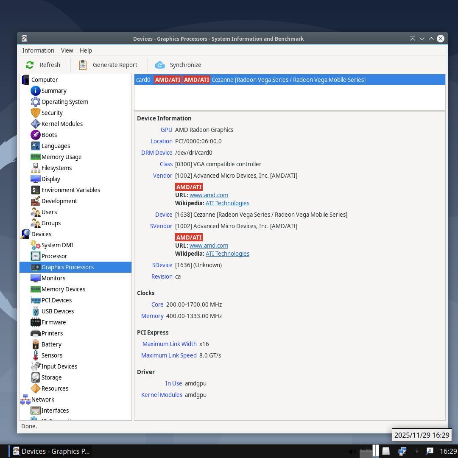Click the Memory Usage tree item

pos(61,157)
